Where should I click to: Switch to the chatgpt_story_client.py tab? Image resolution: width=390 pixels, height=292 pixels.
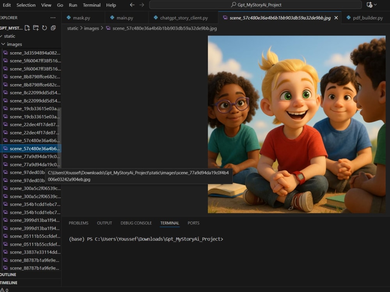[184, 18]
